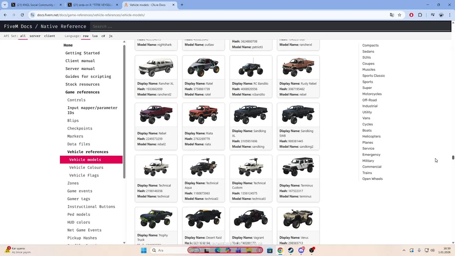The width and height of the screenshot is (455, 256).
Task: Open the volume tray icon
Action: tap(433, 250)
